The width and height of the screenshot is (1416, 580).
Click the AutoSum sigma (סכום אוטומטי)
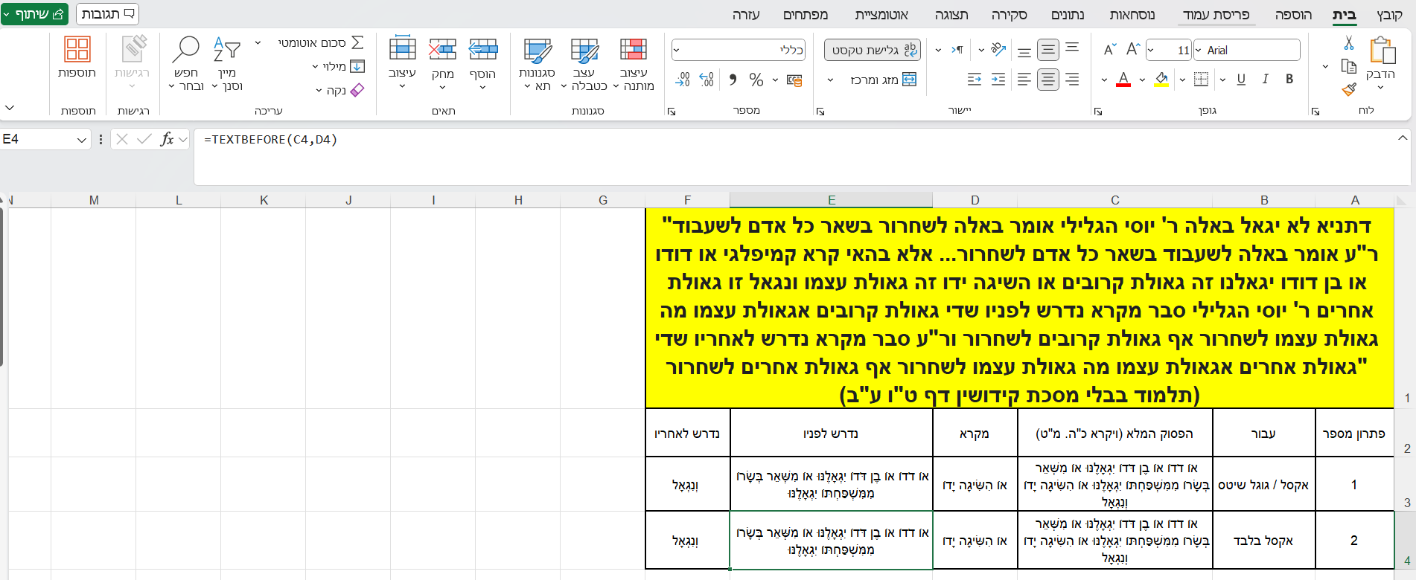pyautogui.click(x=357, y=42)
